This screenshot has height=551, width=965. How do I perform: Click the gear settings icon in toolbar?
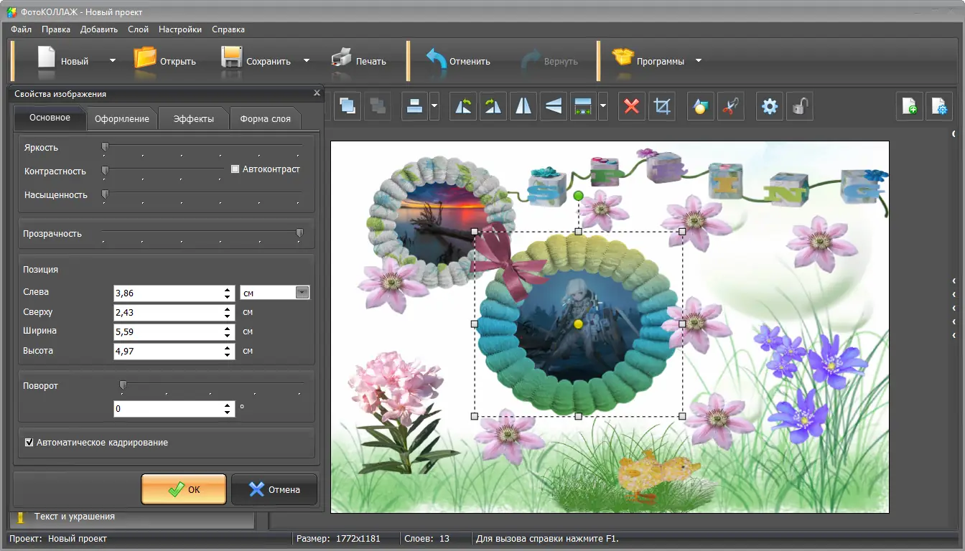tap(770, 107)
